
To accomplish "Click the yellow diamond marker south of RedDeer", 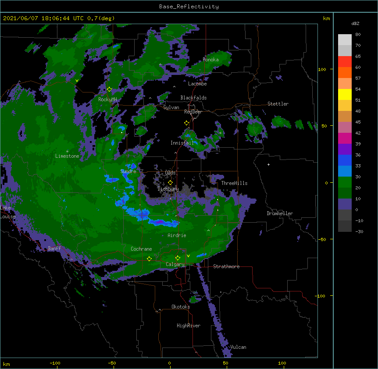I will [x=186, y=123].
